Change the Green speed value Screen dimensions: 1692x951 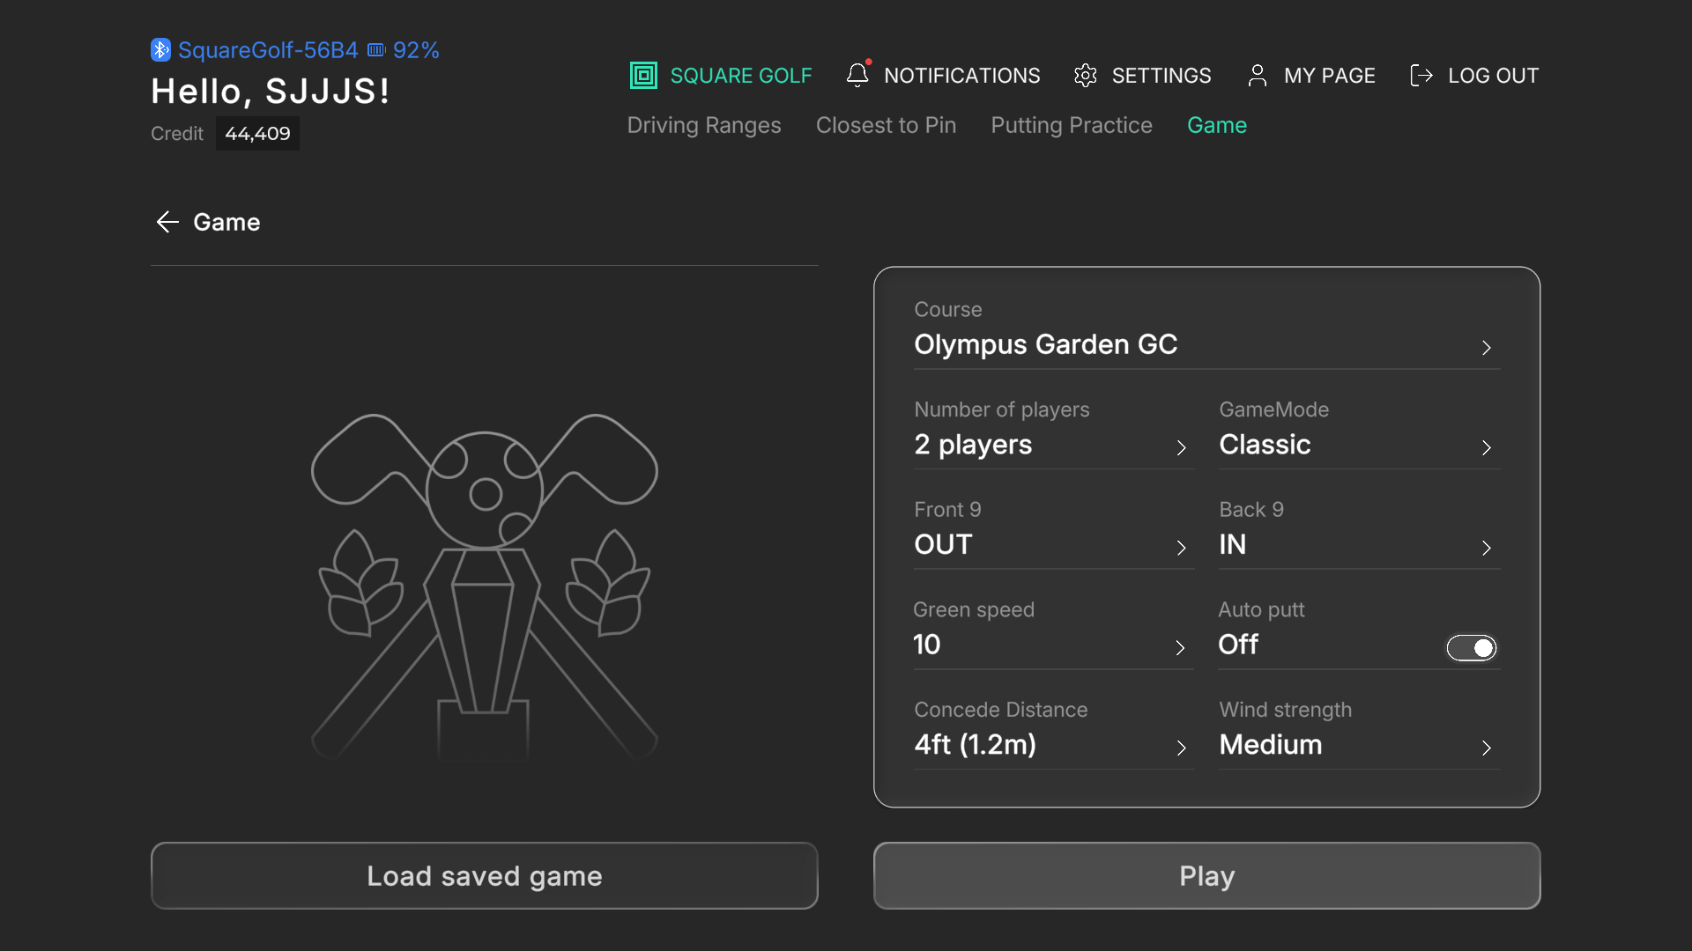pos(1053,632)
